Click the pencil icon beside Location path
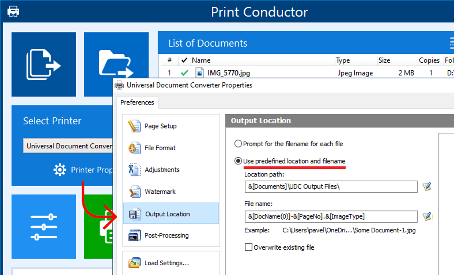The height and width of the screenshot is (275, 454). [x=427, y=187]
